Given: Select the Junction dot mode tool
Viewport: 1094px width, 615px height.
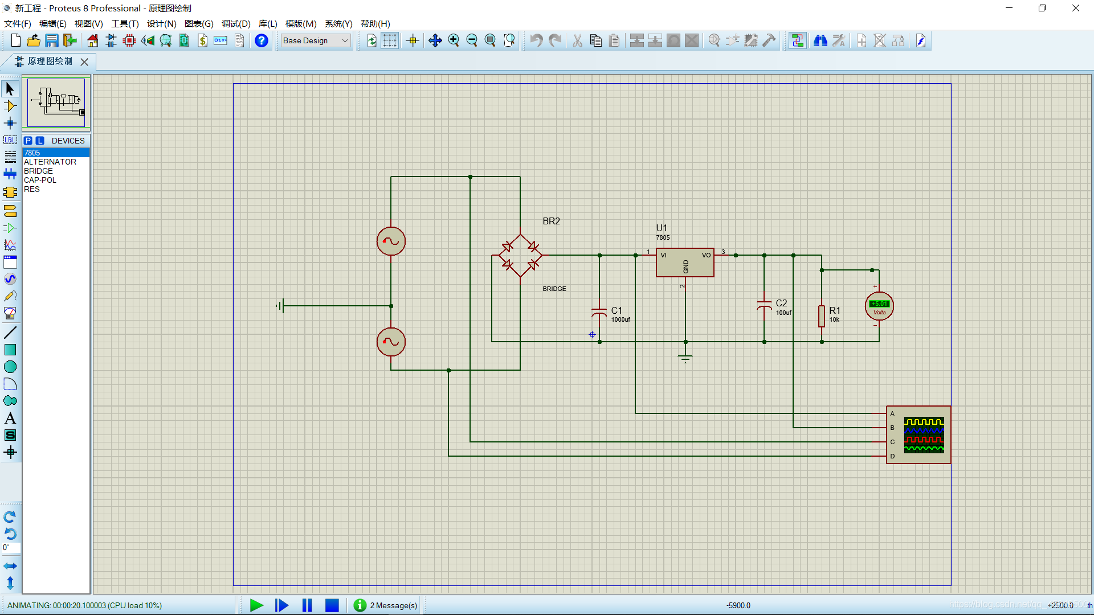Looking at the screenshot, I should pos(10,123).
